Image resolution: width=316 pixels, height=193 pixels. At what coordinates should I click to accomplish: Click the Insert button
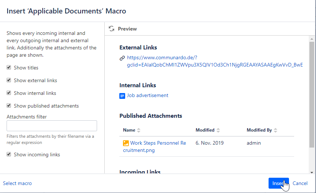click(278, 183)
